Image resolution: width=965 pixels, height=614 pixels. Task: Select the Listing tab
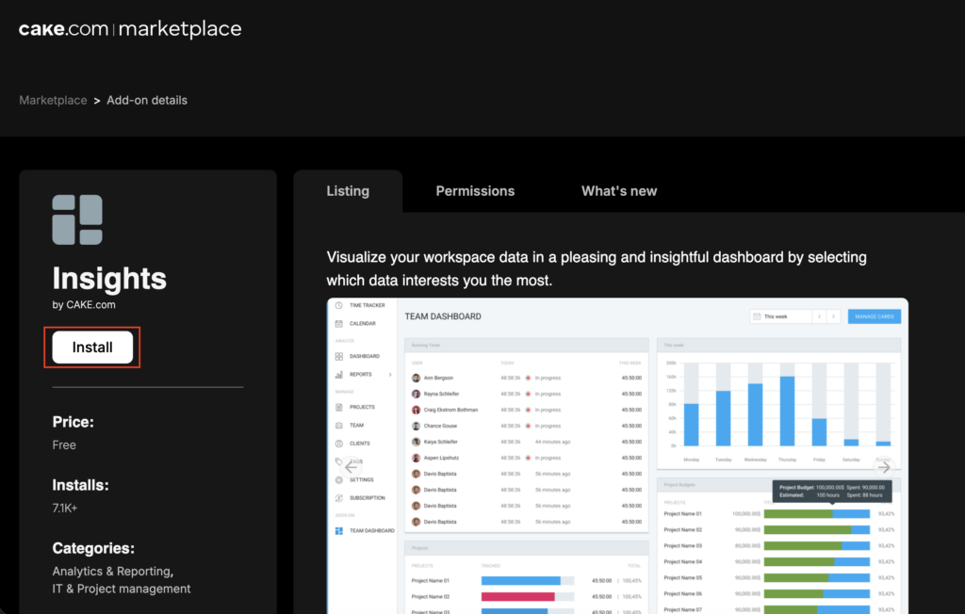point(348,191)
